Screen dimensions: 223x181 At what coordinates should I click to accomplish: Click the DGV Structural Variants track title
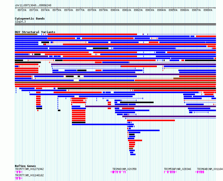pyautogui.click(x=35, y=32)
